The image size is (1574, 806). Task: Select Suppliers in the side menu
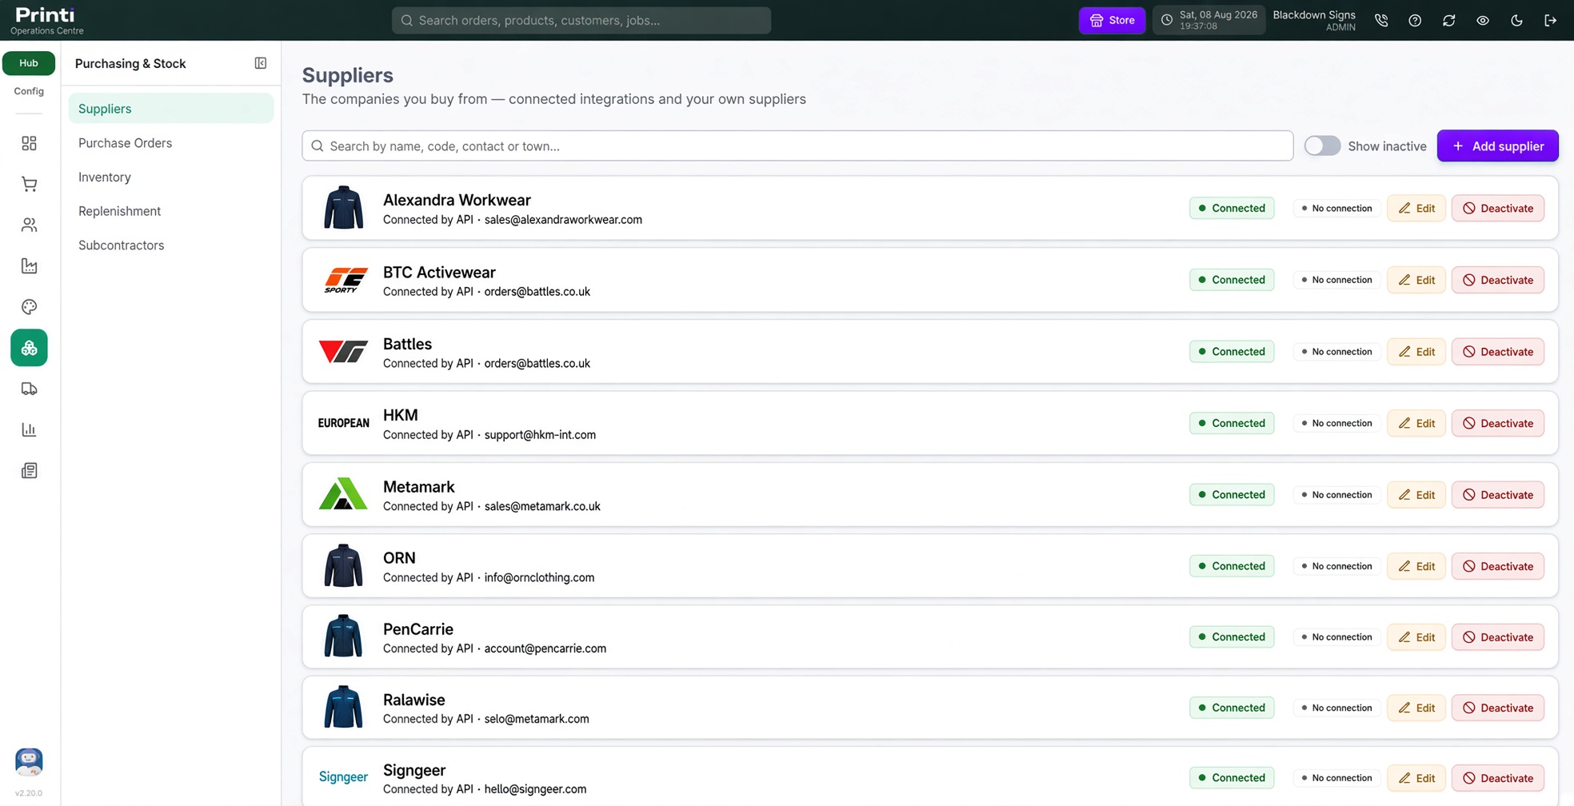pos(171,109)
